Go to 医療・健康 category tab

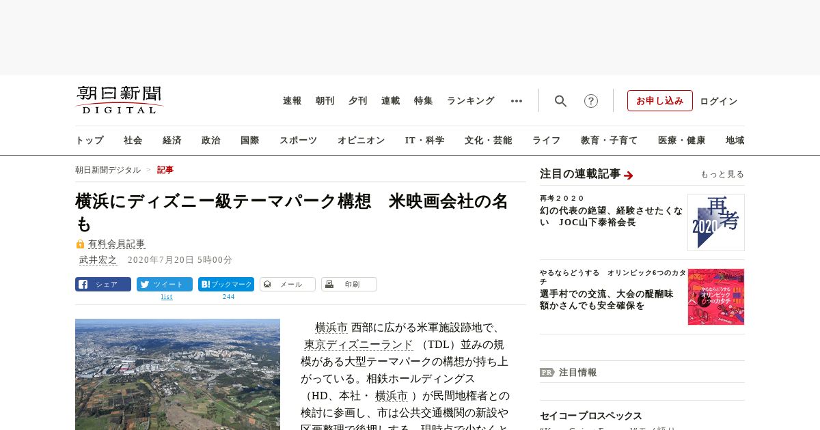[x=682, y=141]
